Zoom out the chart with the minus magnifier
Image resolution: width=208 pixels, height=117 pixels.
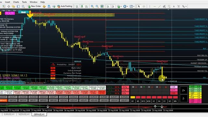click(97, 6)
